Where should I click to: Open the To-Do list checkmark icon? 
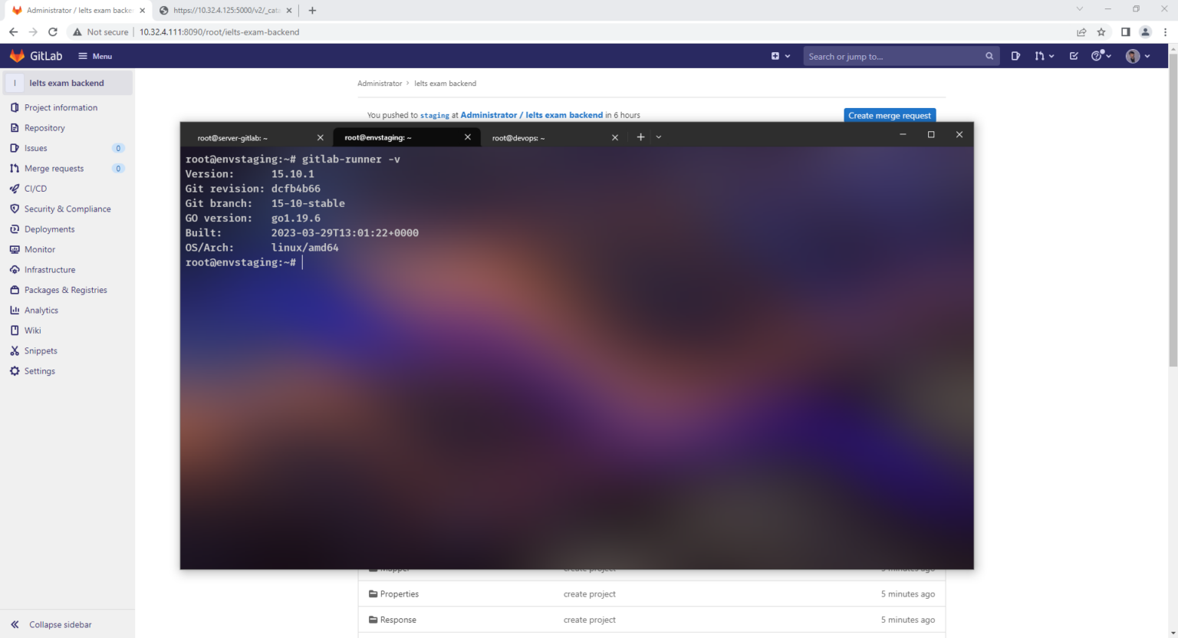[x=1074, y=56]
